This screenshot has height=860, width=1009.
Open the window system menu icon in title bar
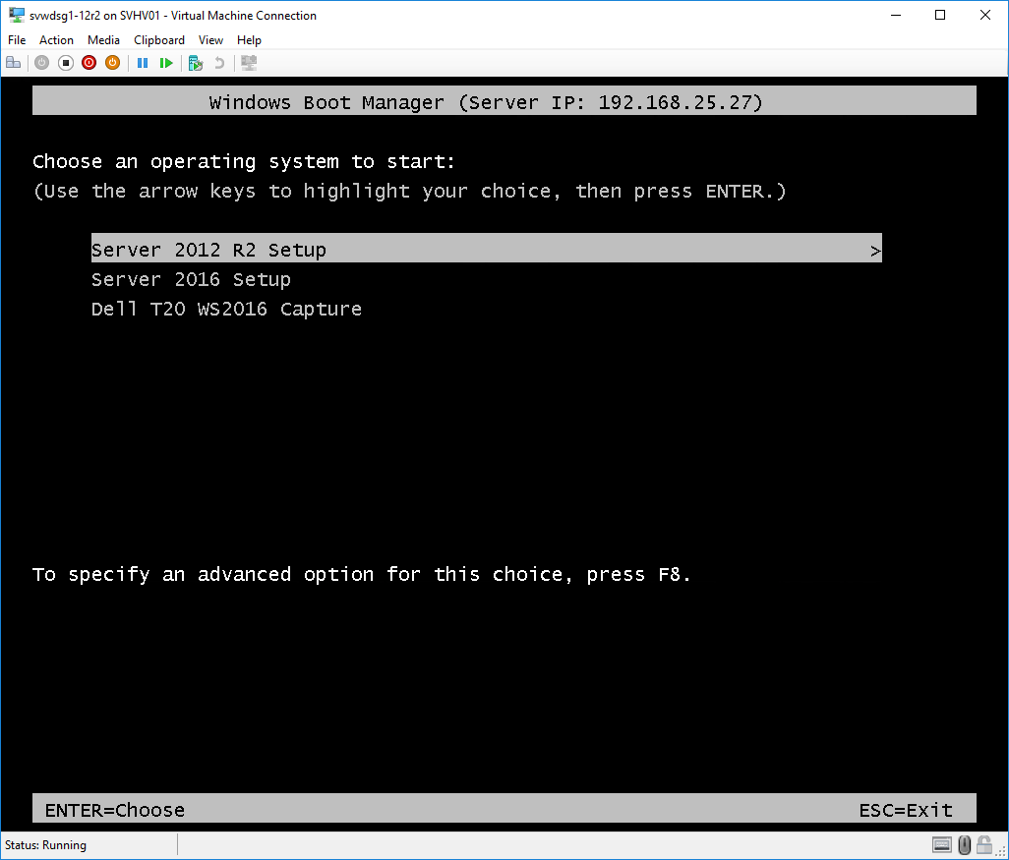coord(17,15)
